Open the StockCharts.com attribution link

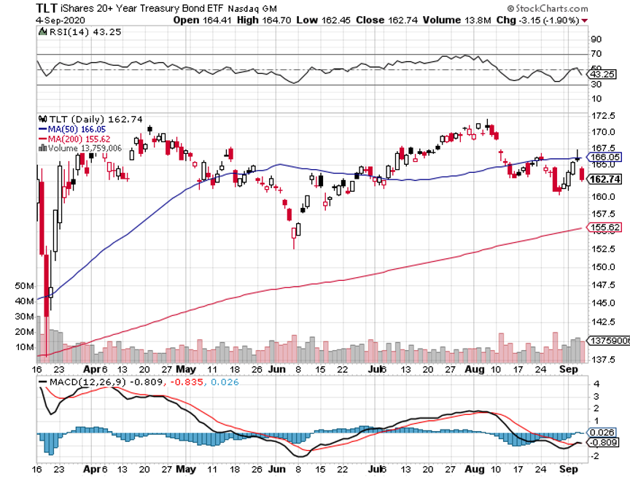551,9
